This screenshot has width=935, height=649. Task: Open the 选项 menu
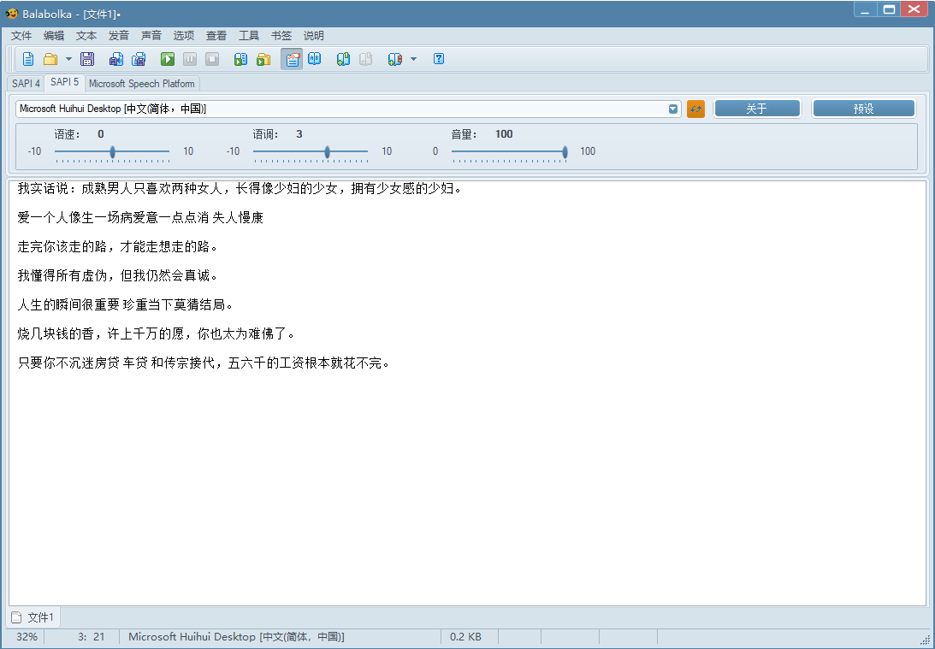click(x=184, y=36)
